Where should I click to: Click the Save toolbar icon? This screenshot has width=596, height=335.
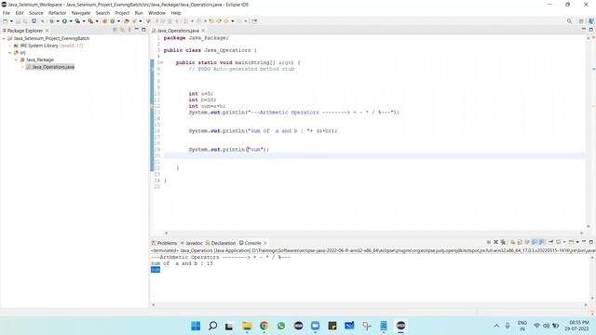point(18,21)
